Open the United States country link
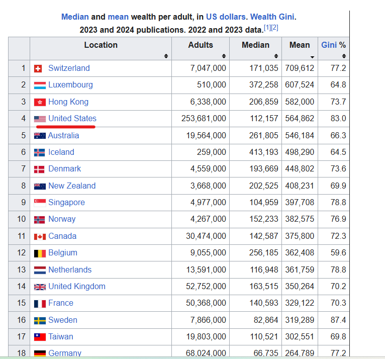Screen dimensions: 385x359 (72, 118)
